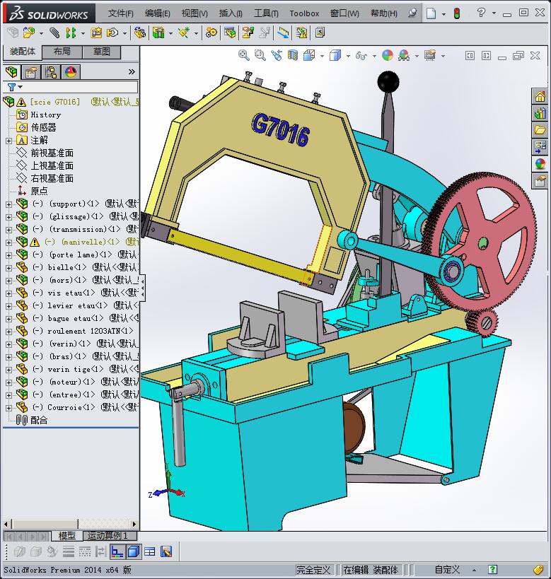The width and height of the screenshot is (551, 579).
Task: Open the SolidWorks Resources home icon
Action: click(540, 97)
